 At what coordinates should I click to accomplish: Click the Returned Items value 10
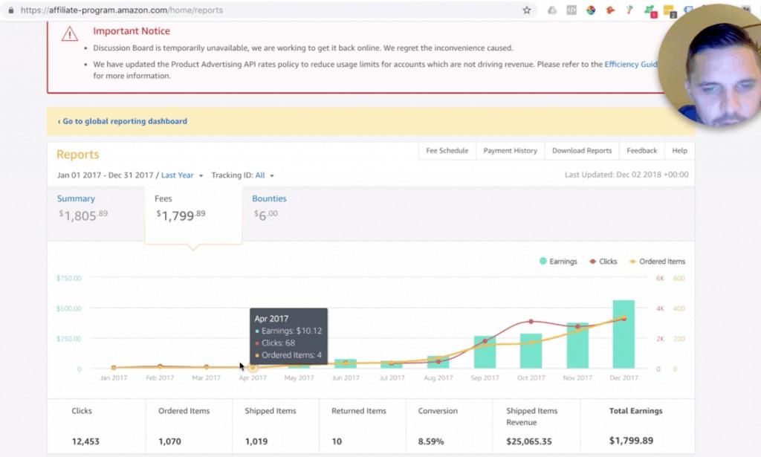(x=337, y=441)
